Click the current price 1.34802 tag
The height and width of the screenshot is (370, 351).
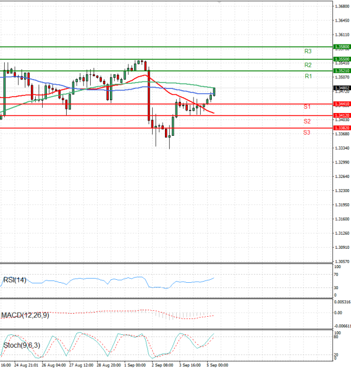[x=342, y=88]
